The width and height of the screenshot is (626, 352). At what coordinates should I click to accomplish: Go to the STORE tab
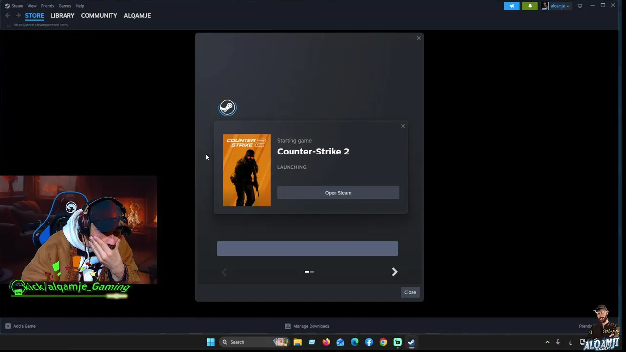34,16
